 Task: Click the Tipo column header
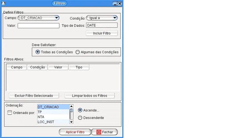pos(79,67)
